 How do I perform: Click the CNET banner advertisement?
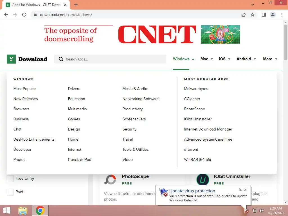click(x=142, y=34)
